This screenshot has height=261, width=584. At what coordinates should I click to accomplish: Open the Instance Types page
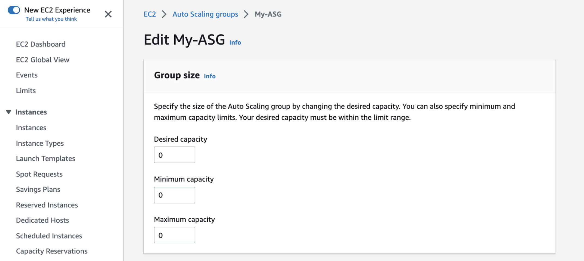click(40, 143)
